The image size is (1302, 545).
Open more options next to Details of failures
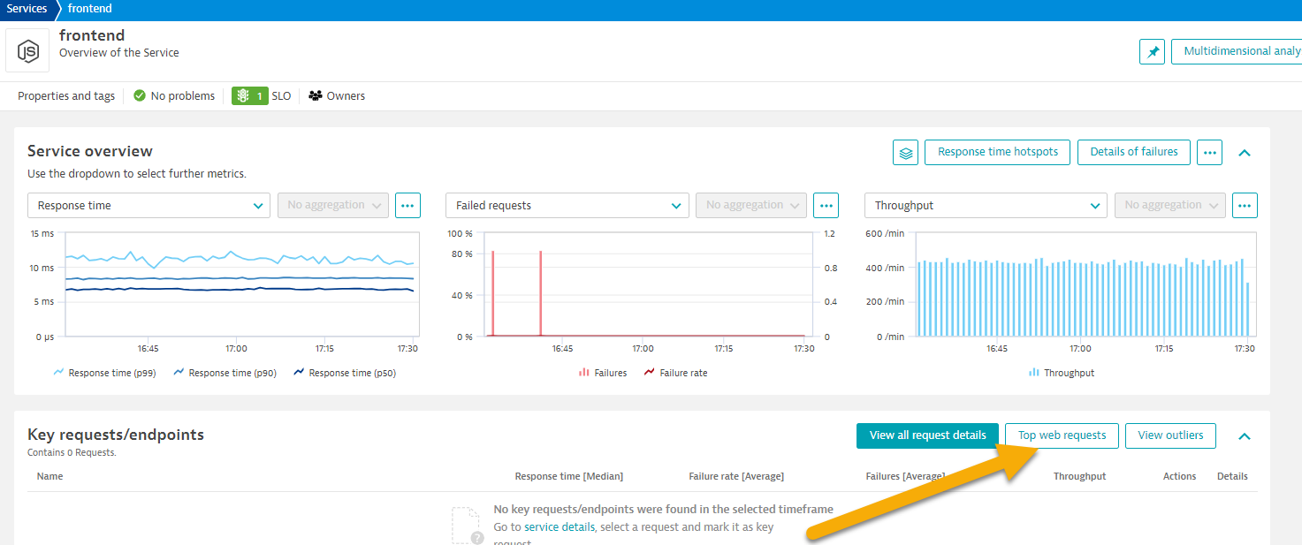(x=1209, y=152)
